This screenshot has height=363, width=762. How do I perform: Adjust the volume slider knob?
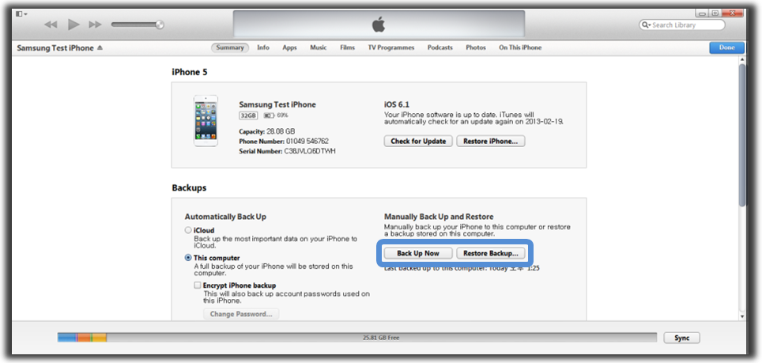[160, 25]
